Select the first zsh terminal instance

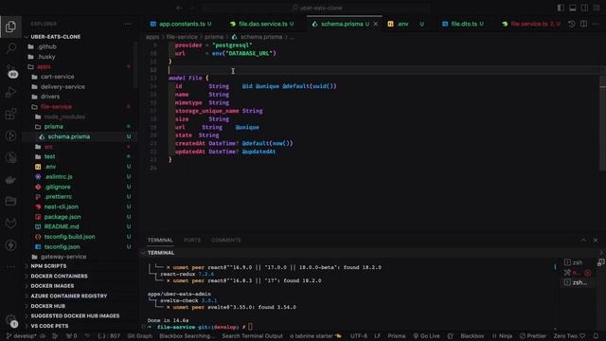[577, 262]
